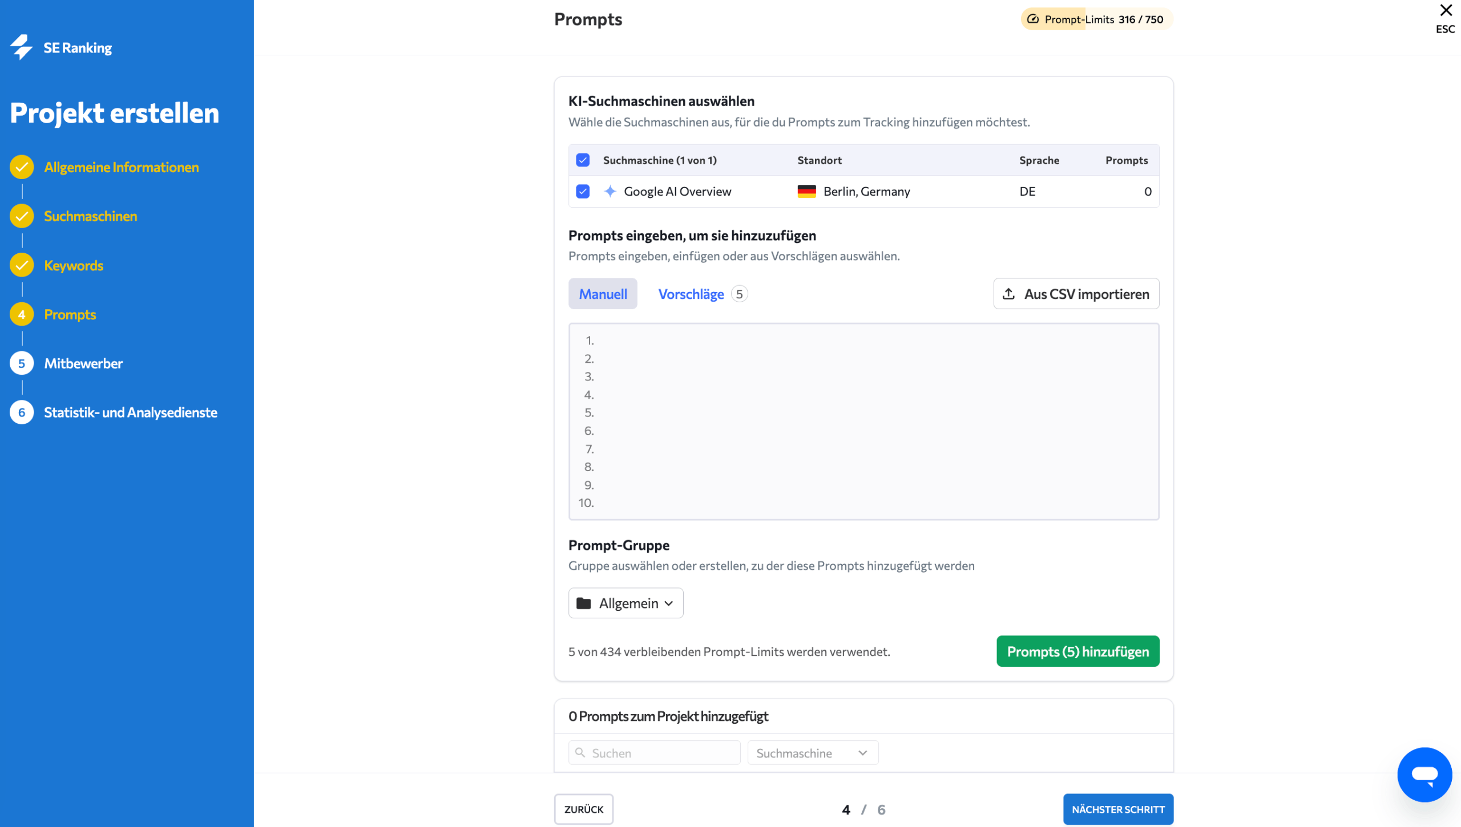Click the step 4 Prompts circle icon
This screenshot has width=1461, height=827.
[x=22, y=314]
